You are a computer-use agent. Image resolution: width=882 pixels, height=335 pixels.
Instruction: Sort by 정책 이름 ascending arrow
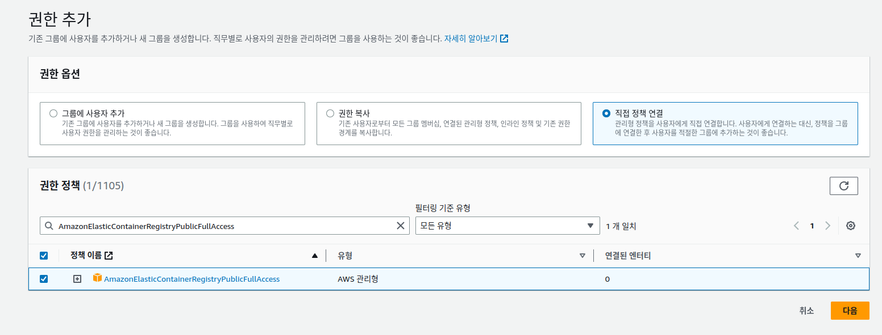315,256
